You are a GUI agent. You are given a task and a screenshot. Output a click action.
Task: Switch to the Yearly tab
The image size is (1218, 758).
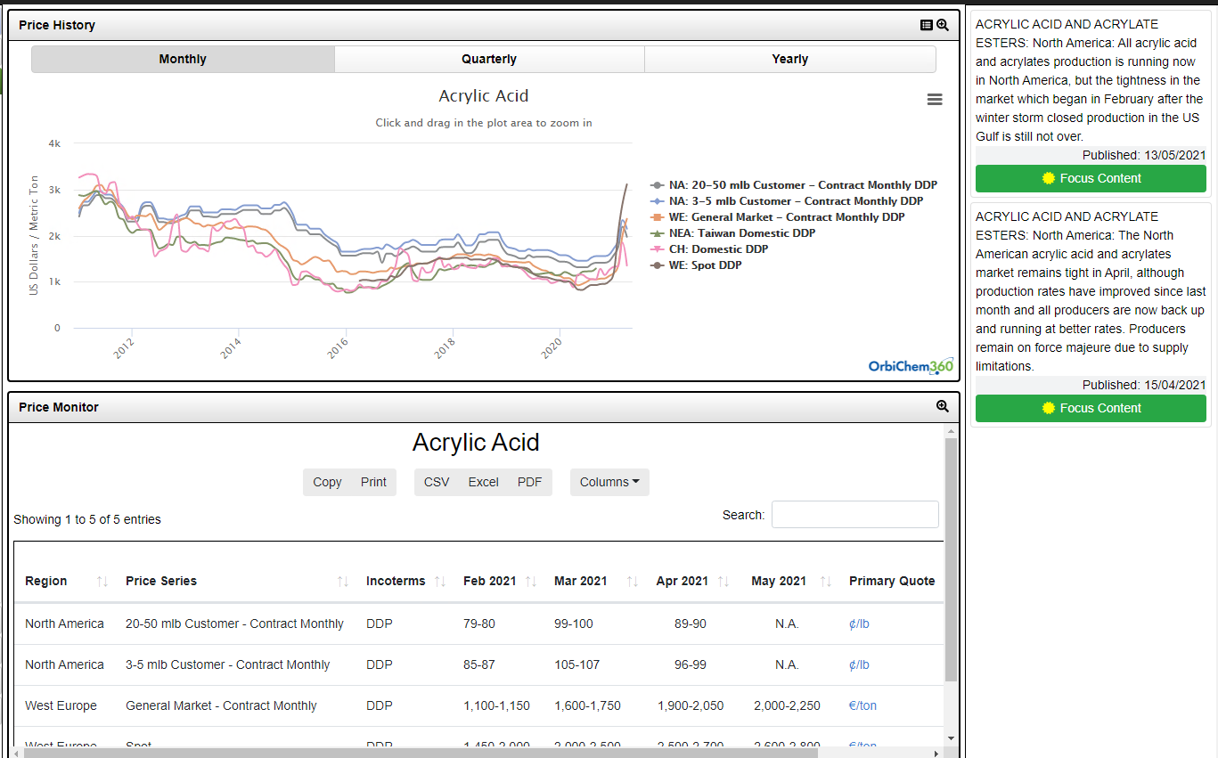point(790,59)
